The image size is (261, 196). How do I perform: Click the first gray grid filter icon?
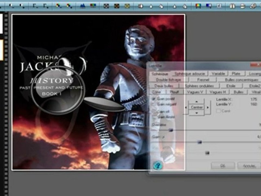click(106, 6)
